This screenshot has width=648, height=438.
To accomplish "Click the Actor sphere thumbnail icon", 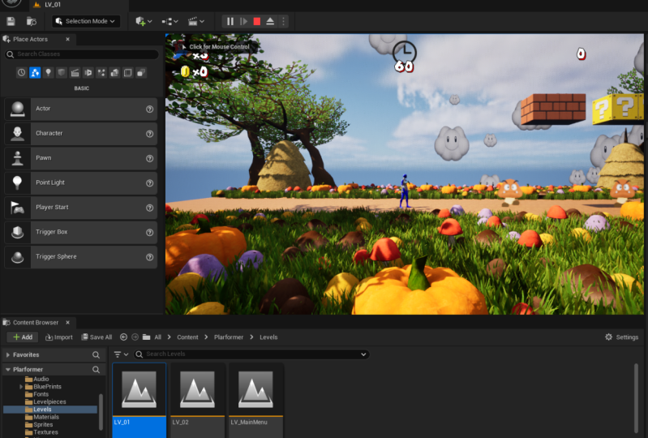I will click(x=17, y=109).
